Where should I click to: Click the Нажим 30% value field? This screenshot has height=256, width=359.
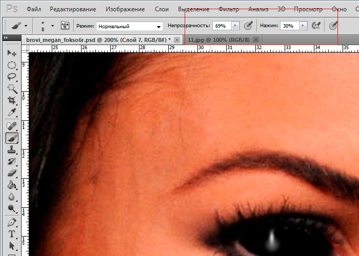289,26
